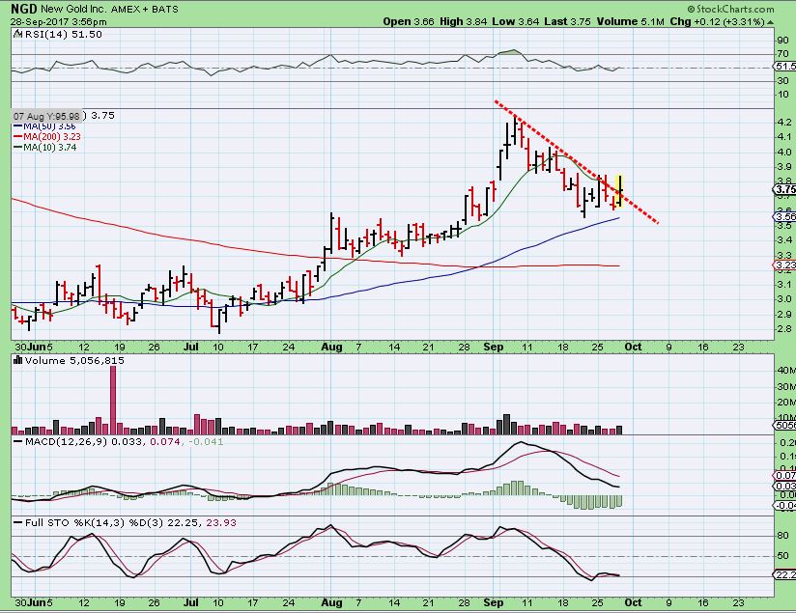Image resolution: width=796 pixels, height=613 pixels.
Task: Click the Volume 5.1M header value
Action: tap(631, 21)
